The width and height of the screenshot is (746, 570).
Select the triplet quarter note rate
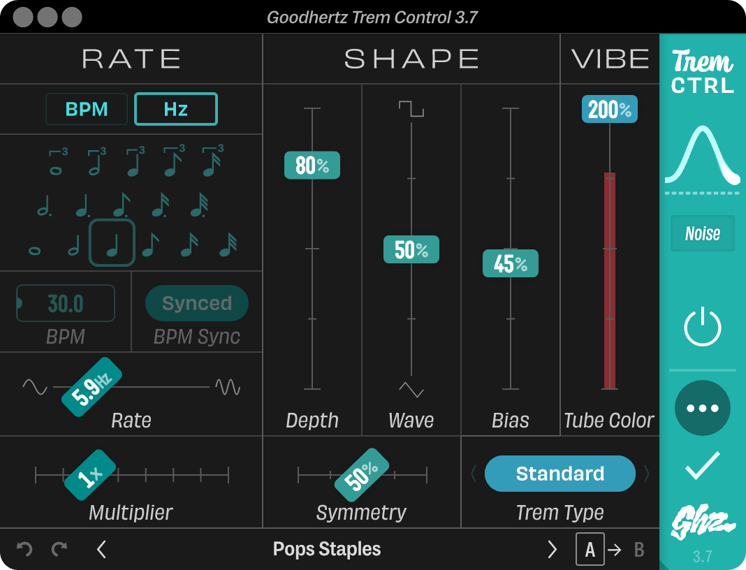[136, 162]
